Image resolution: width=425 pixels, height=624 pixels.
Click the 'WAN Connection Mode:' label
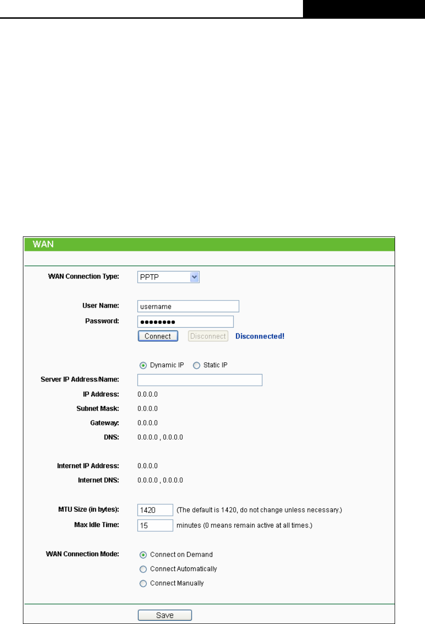83,554
